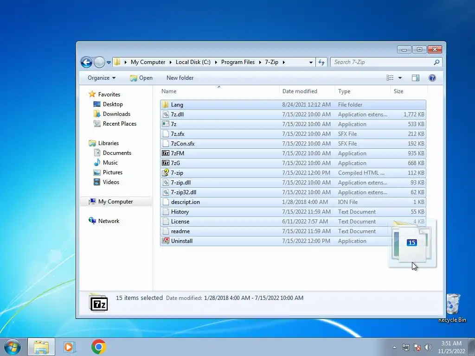This screenshot has height=356, width=475.
Task: Click the Help question mark icon
Action: coord(432,78)
